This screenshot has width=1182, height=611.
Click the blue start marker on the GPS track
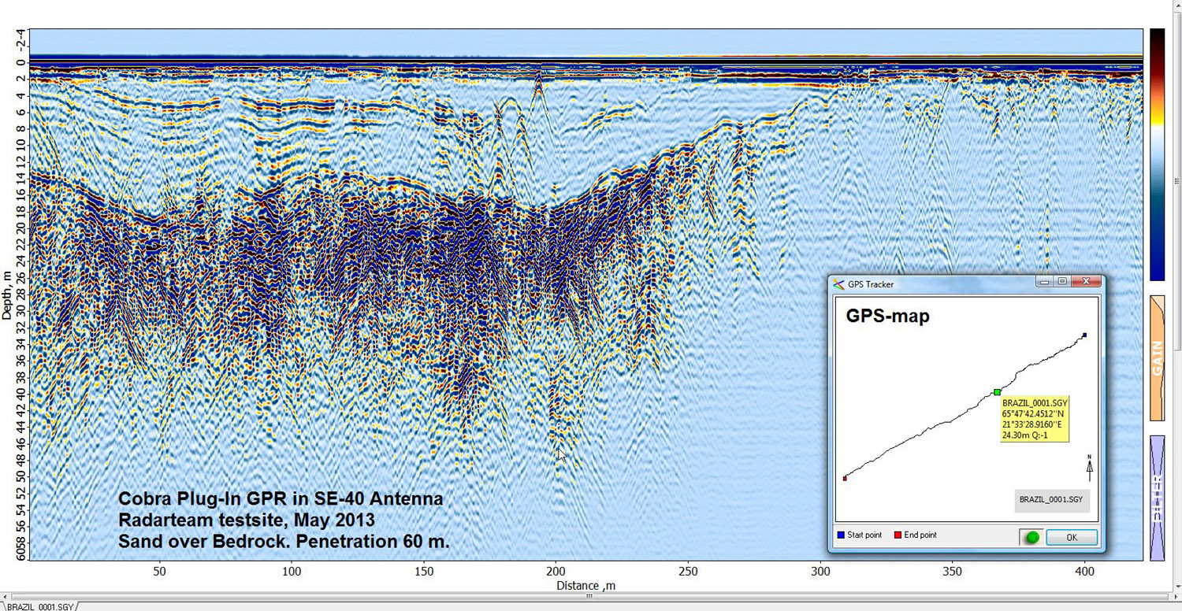click(x=1085, y=335)
